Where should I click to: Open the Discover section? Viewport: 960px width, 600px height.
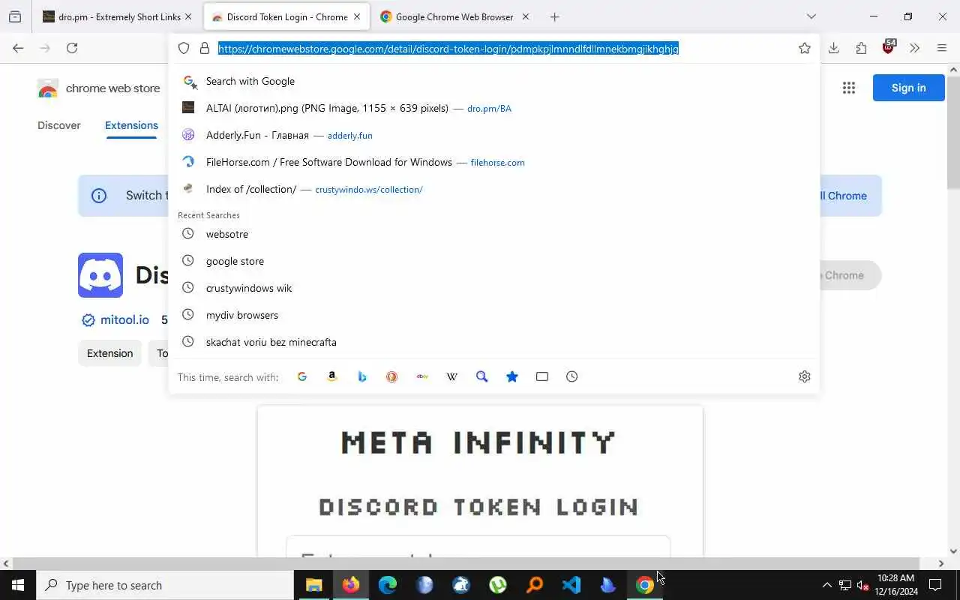pyautogui.click(x=59, y=125)
